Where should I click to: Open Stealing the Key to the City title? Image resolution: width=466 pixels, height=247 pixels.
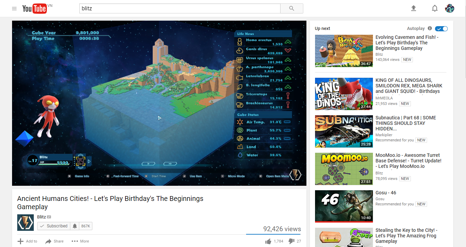(406, 236)
